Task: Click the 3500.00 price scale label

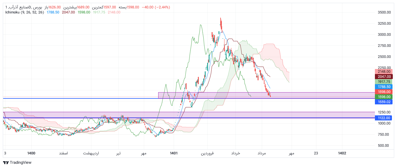Action: [x=384, y=12]
